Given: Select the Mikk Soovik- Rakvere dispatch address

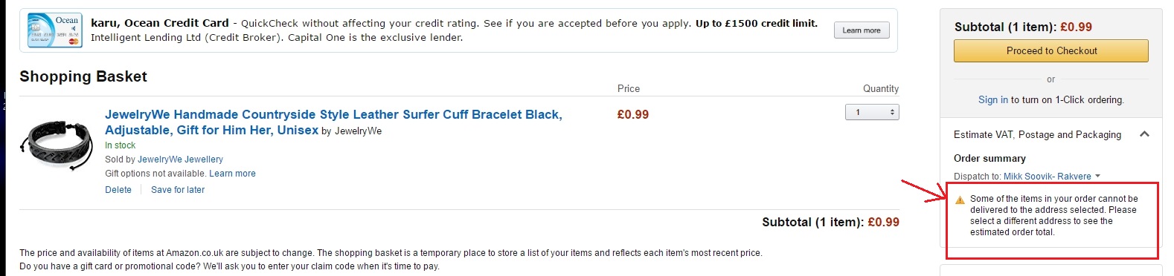Looking at the screenshot, I should coord(1048,177).
